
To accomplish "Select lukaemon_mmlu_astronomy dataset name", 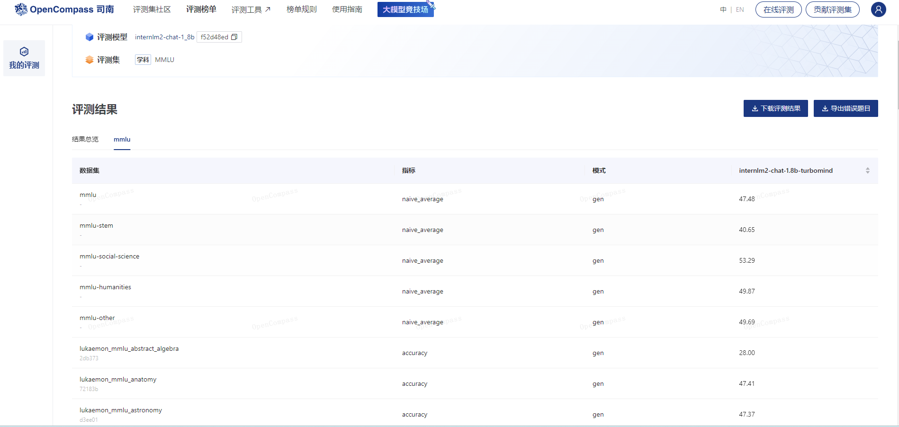I will click(x=121, y=410).
